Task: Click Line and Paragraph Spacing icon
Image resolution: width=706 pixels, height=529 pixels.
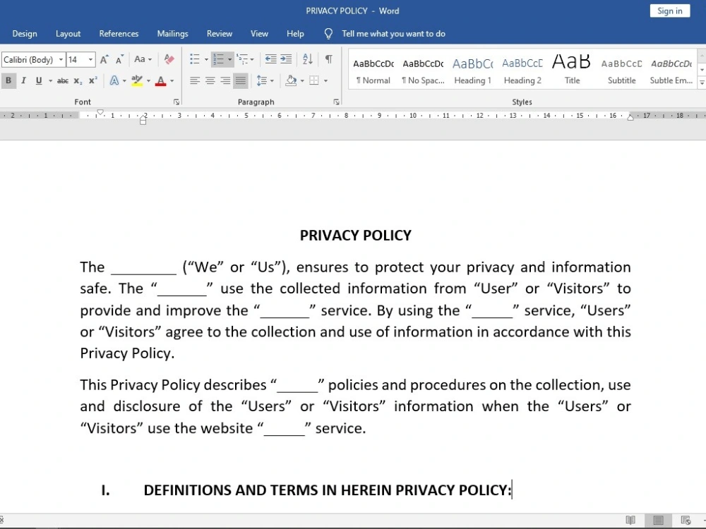Action: 262,81
